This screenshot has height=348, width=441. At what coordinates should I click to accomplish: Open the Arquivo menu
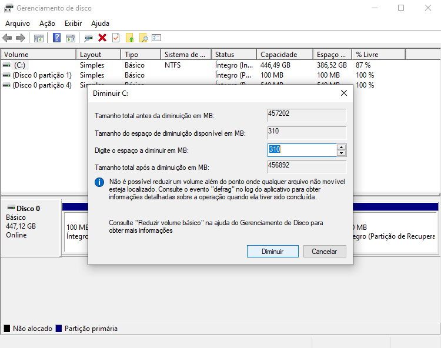point(18,24)
